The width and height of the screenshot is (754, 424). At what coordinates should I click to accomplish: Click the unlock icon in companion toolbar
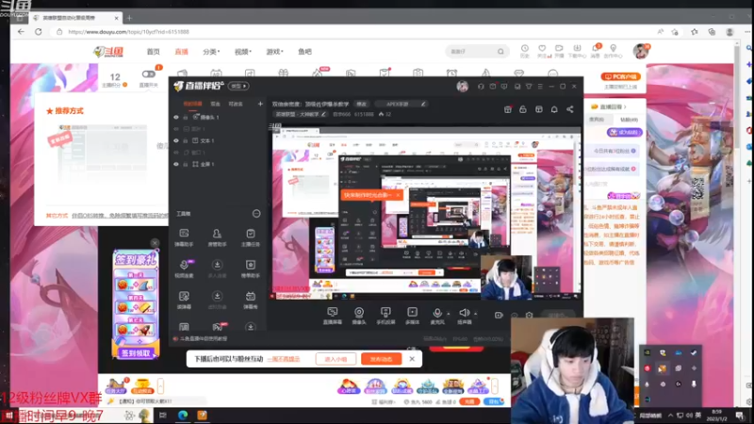pyautogui.click(x=523, y=109)
